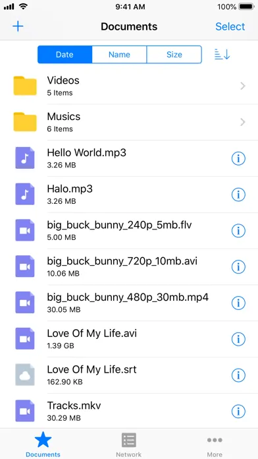Tap the video icon for big_buck_bunny_480p_30mb.mp4
The image size is (258, 459).
[x=25, y=303]
